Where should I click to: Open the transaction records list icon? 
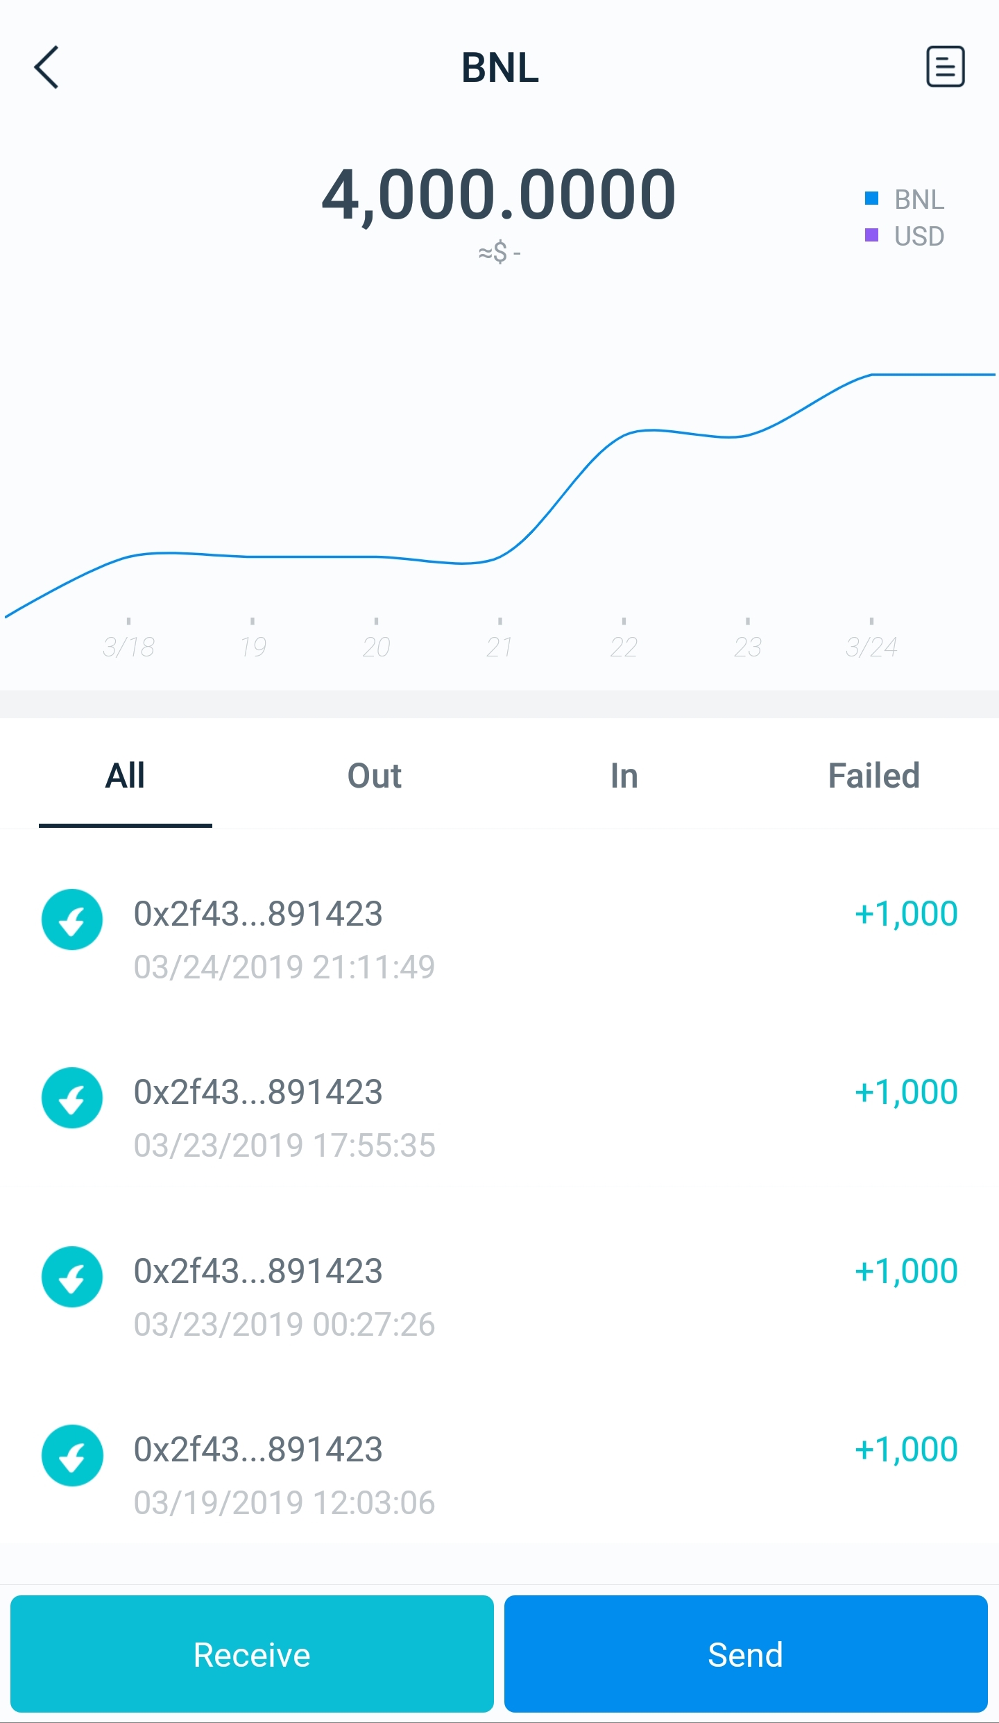(945, 67)
